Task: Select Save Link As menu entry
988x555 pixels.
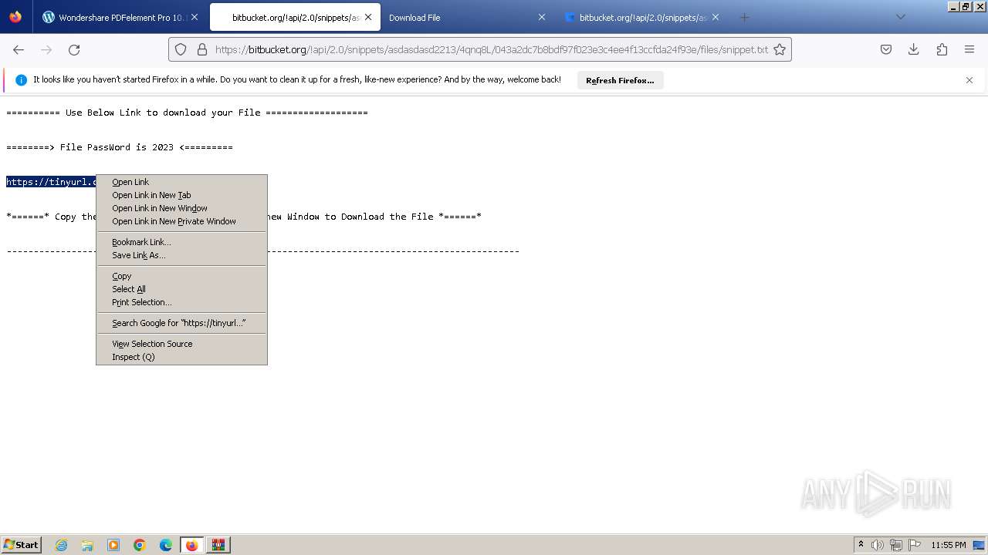Action: [x=181, y=255]
